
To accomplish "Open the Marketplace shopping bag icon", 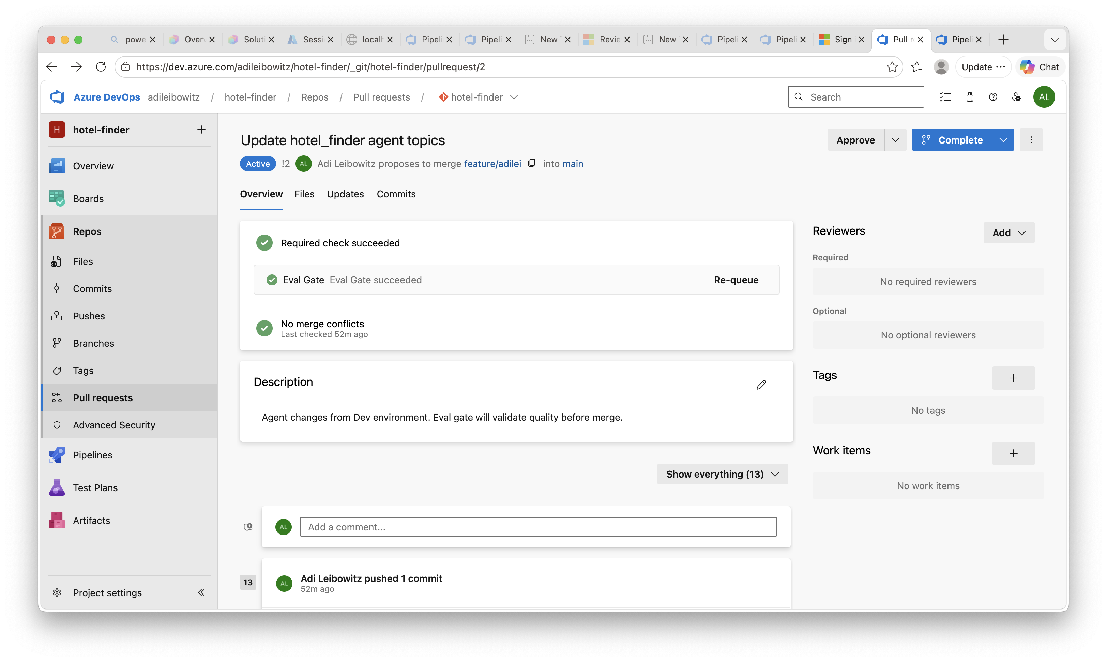I will 970,97.
